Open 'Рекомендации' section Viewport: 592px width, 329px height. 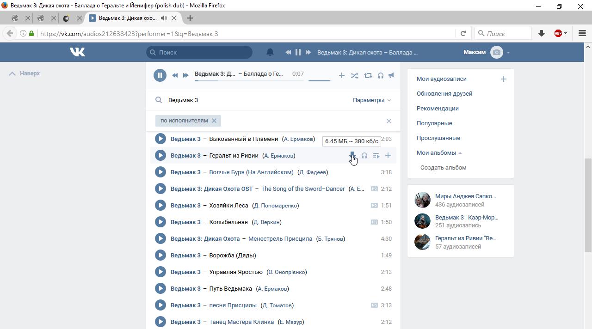click(438, 109)
